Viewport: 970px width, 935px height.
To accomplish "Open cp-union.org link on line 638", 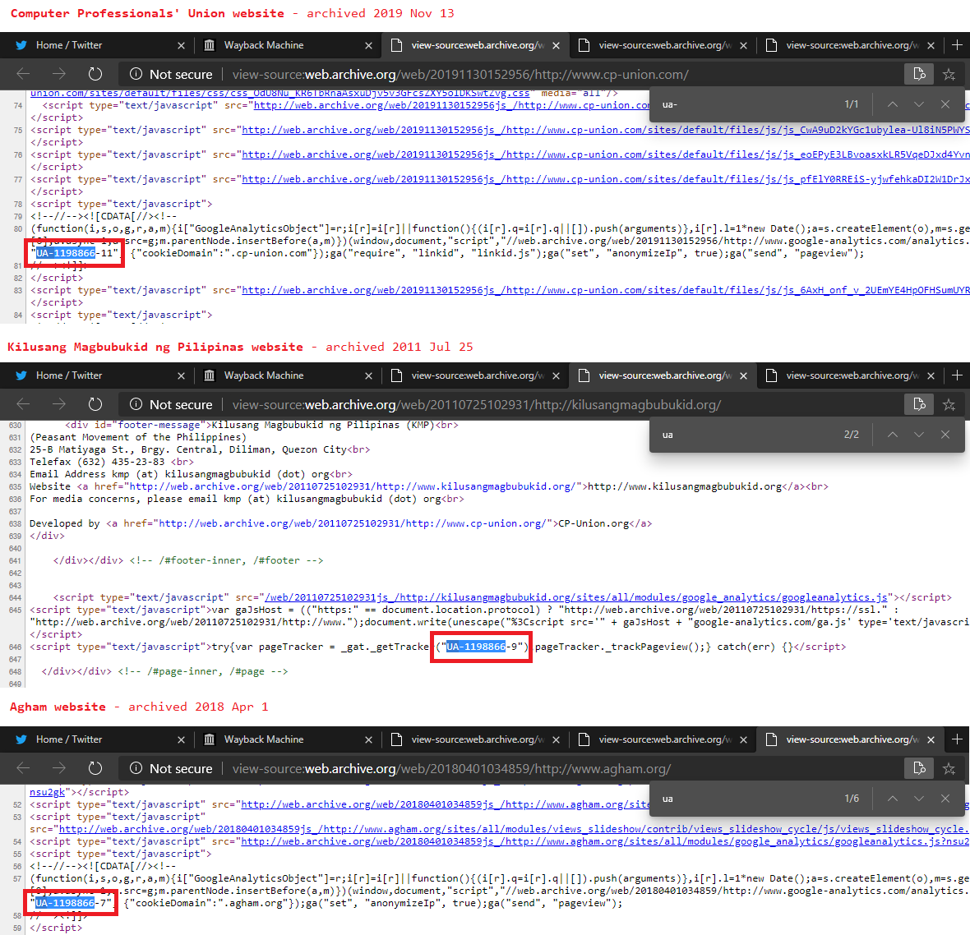I will point(353,523).
